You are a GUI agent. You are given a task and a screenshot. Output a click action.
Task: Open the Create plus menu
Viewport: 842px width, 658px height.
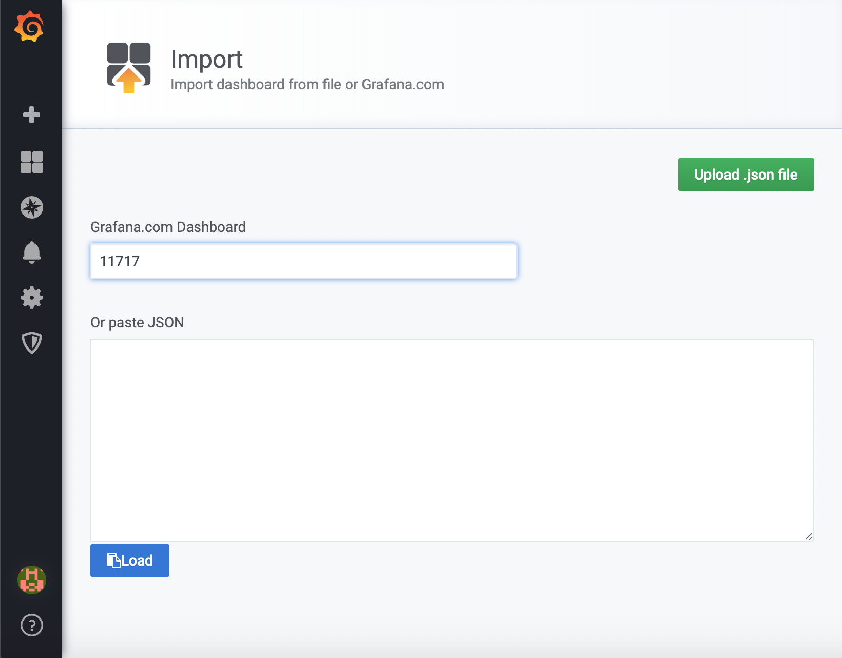tap(31, 114)
